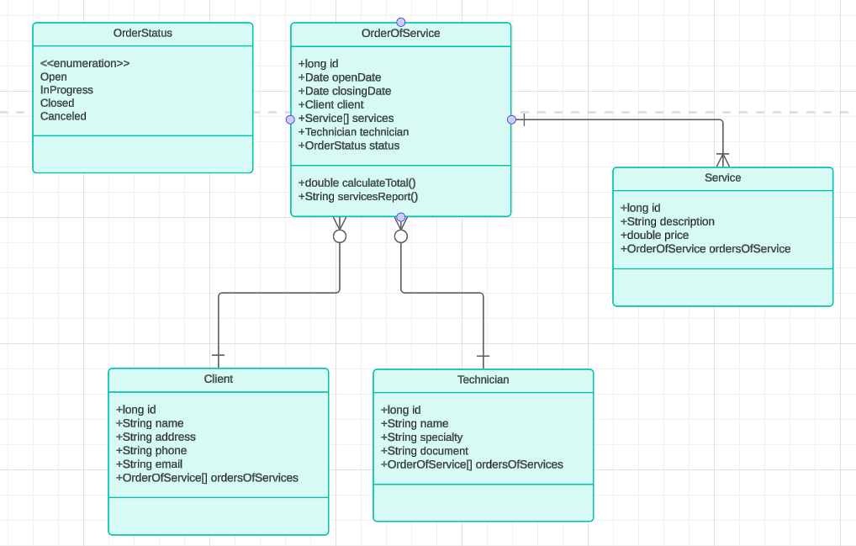The height and width of the screenshot is (546, 856).
Task: Click the Service class title
Action: point(723,178)
